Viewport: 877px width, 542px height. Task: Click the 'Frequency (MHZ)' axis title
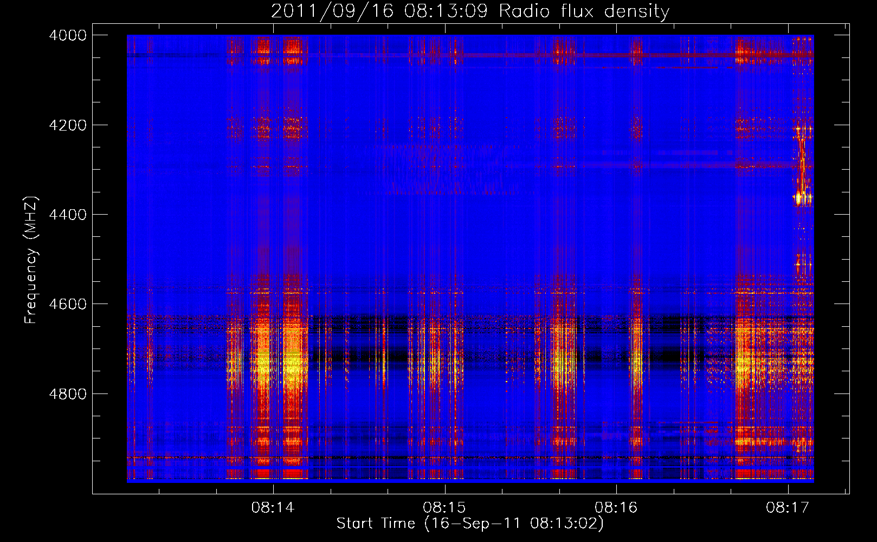pos(31,260)
